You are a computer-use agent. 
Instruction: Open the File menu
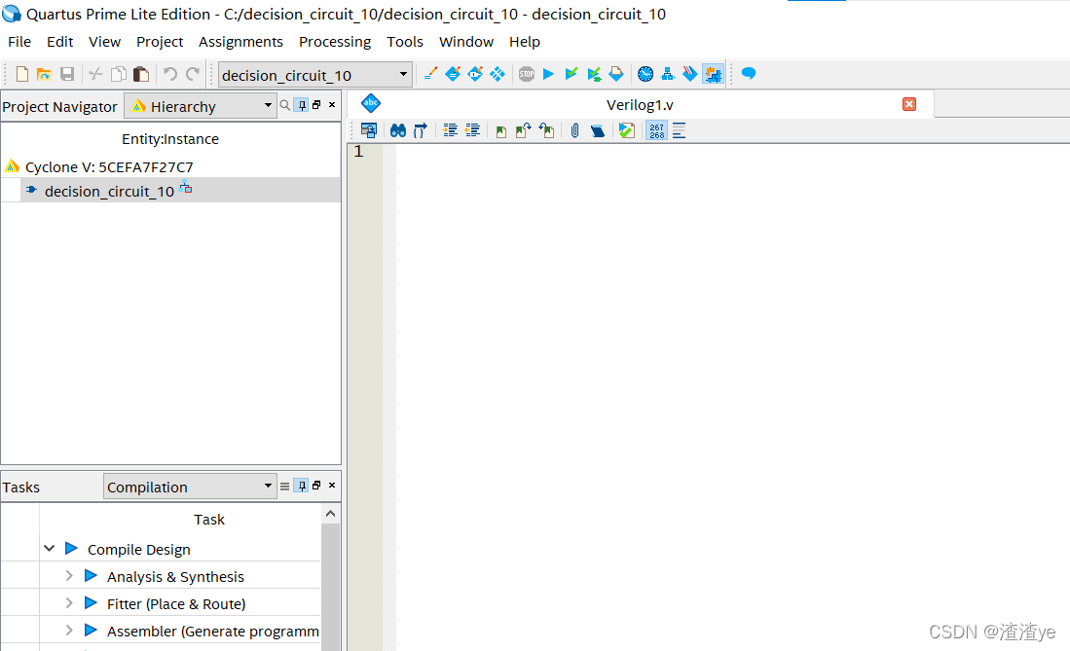pyautogui.click(x=19, y=42)
